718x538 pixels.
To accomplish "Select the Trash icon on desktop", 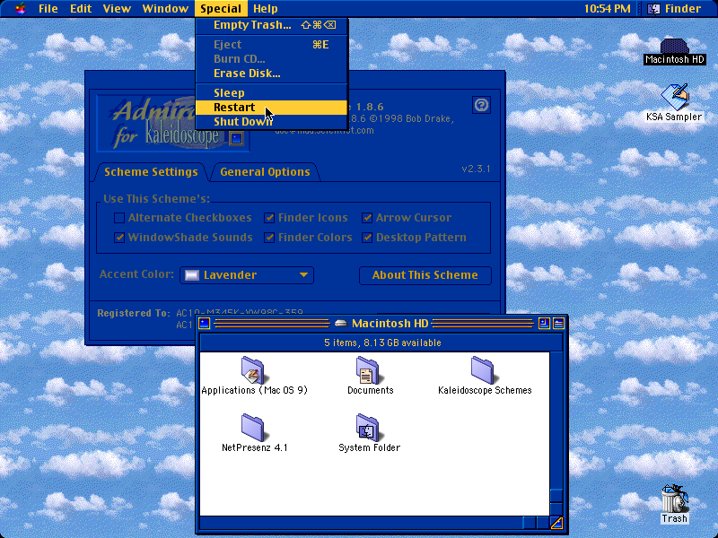I will click(x=675, y=499).
